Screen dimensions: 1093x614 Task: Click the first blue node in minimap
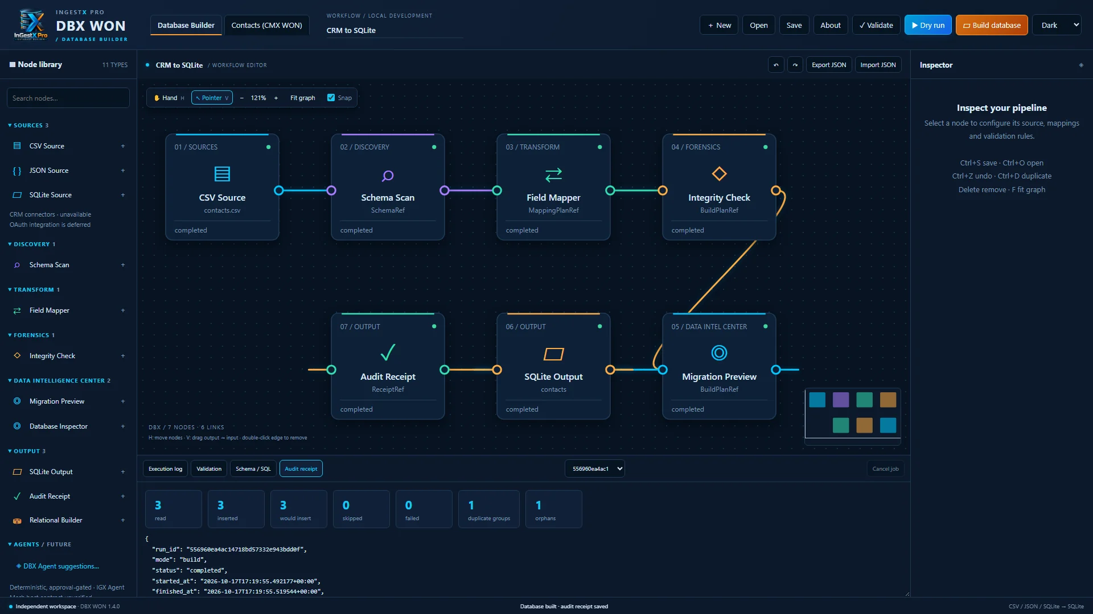click(x=817, y=400)
